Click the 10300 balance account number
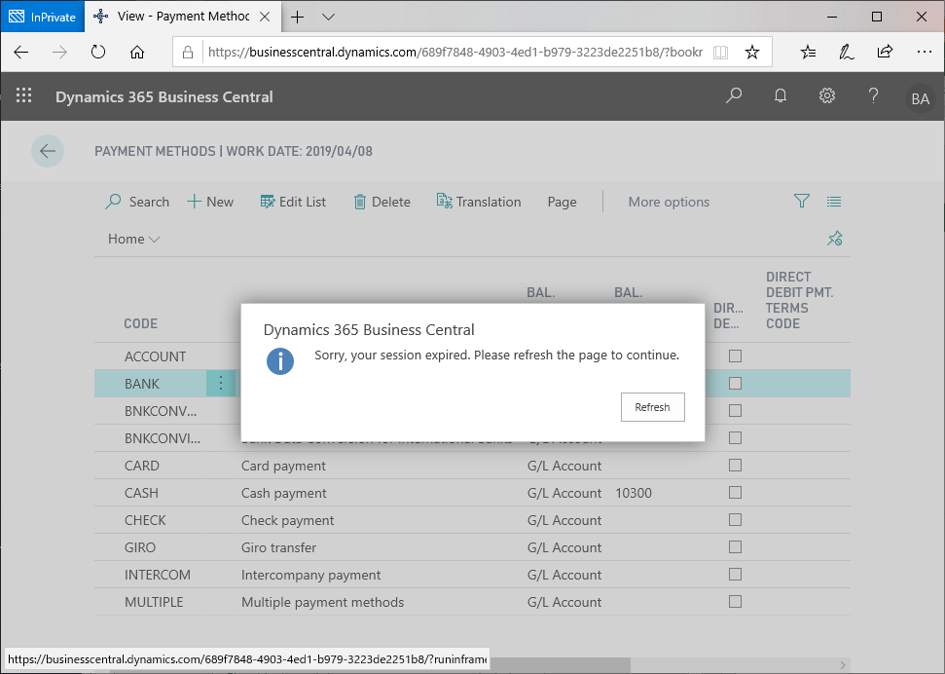This screenshot has width=945, height=674. [x=634, y=493]
